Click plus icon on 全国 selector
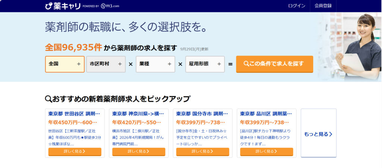The width and height of the screenshot is (382, 168). pyautogui.click(x=79, y=64)
